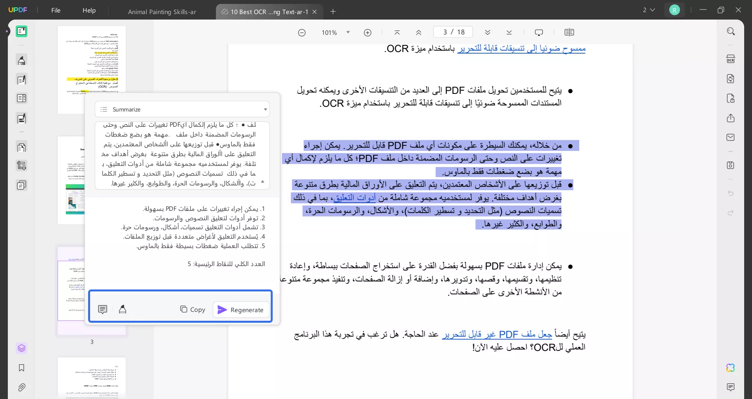Open the جعل ملف PDF غير قابل للتحرير link
752x399 pixels.
click(x=497, y=334)
